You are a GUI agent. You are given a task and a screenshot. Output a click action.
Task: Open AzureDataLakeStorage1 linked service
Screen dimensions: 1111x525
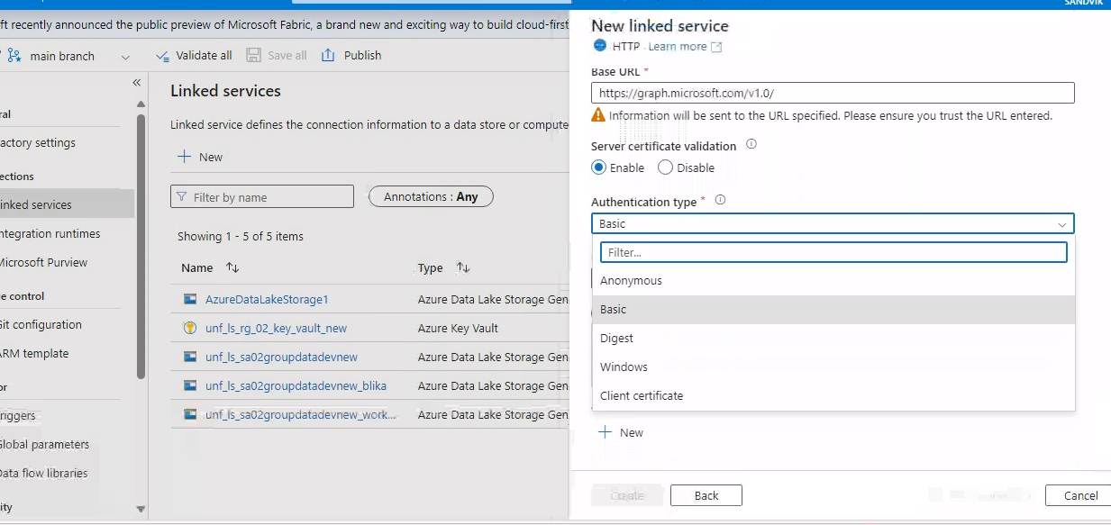pos(267,300)
